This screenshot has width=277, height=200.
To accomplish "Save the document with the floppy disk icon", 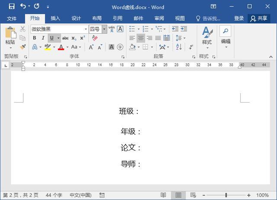I will [12, 6].
